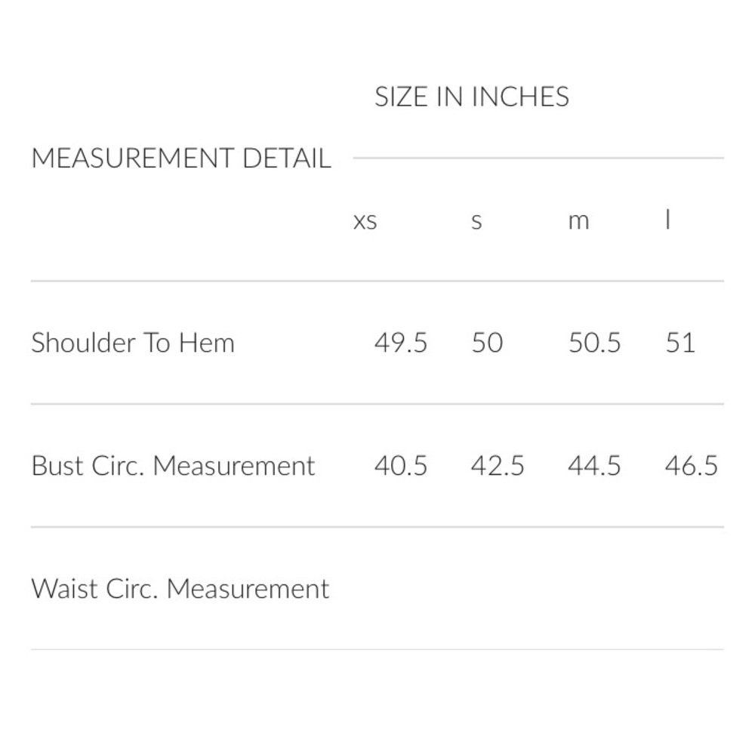Click the empty waist cell under xs
Viewport: 755px width, 755px height.
click(x=401, y=588)
